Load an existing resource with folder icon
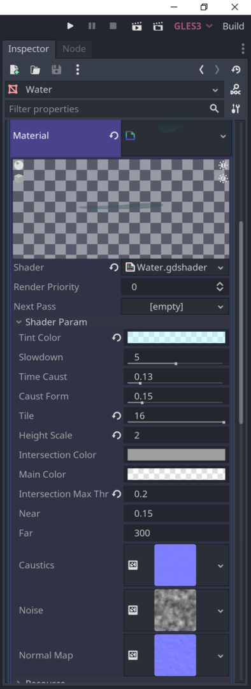The image size is (251, 689). tap(36, 70)
